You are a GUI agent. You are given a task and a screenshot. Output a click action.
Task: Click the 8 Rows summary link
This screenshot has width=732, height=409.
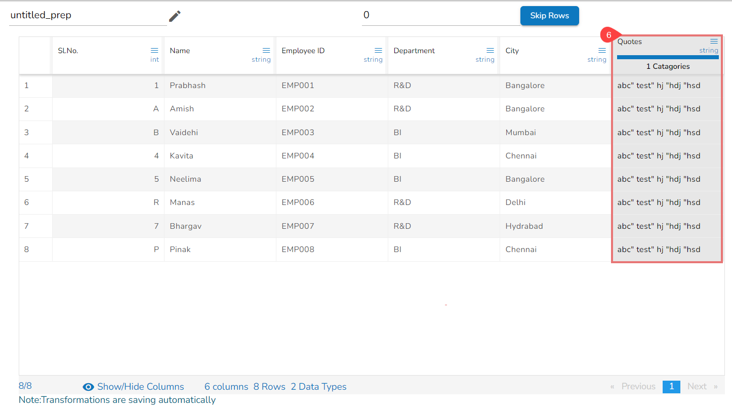tap(269, 387)
